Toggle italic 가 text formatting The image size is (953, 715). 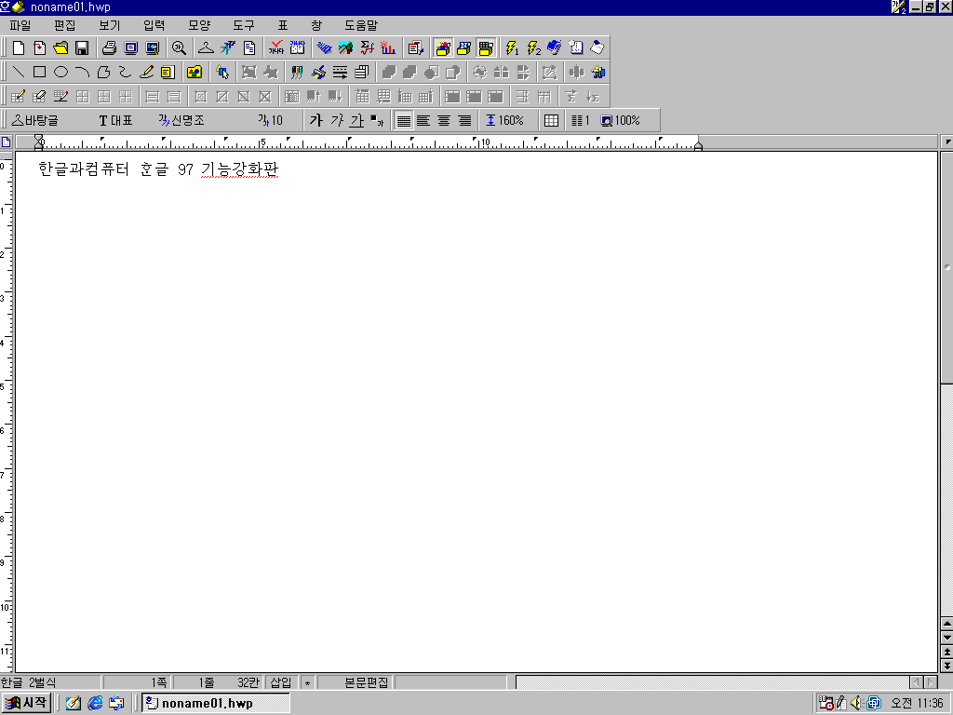pyautogui.click(x=336, y=120)
